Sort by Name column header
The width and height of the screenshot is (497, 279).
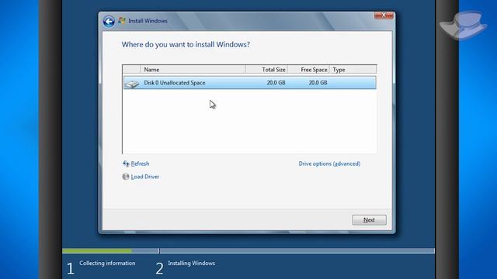(193, 69)
